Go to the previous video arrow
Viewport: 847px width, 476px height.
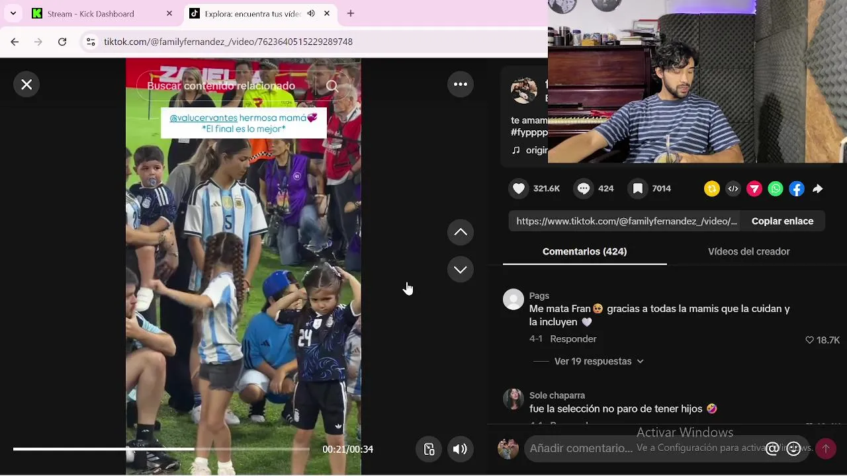[x=461, y=233]
